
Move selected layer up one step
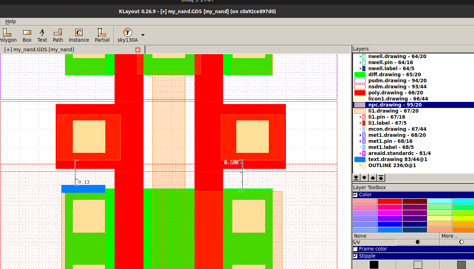[373, 177]
